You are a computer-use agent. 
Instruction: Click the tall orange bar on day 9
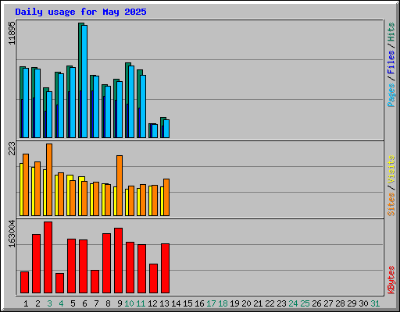coord(120,186)
